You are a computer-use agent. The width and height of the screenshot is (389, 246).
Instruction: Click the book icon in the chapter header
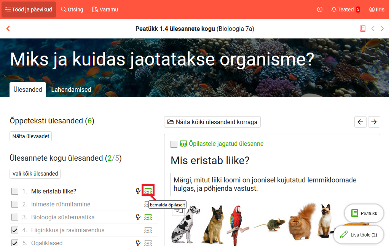tap(363, 29)
